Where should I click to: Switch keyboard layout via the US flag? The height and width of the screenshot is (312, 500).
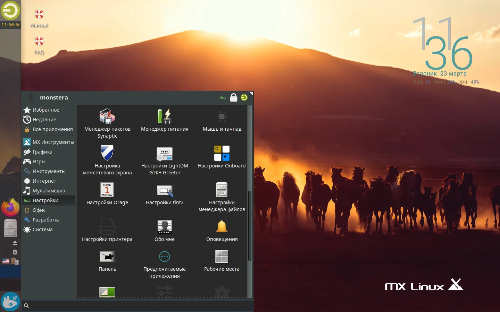tap(6, 261)
